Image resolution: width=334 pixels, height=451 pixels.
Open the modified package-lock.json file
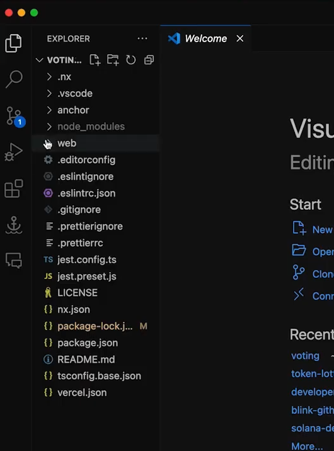click(x=95, y=326)
